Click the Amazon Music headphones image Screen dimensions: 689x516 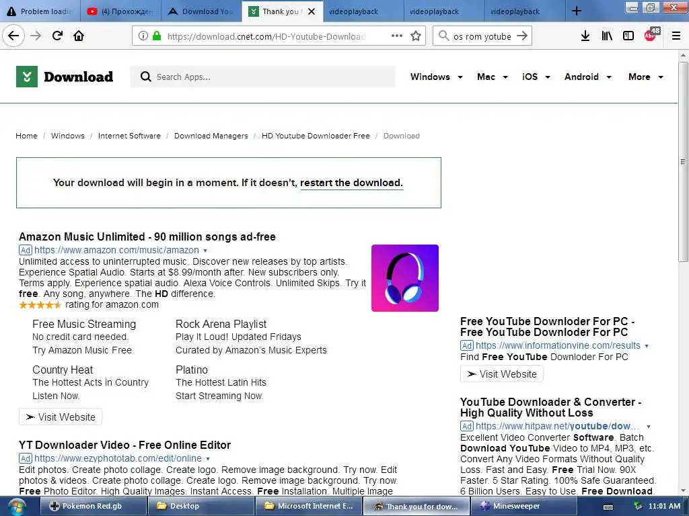tap(404, 278)
